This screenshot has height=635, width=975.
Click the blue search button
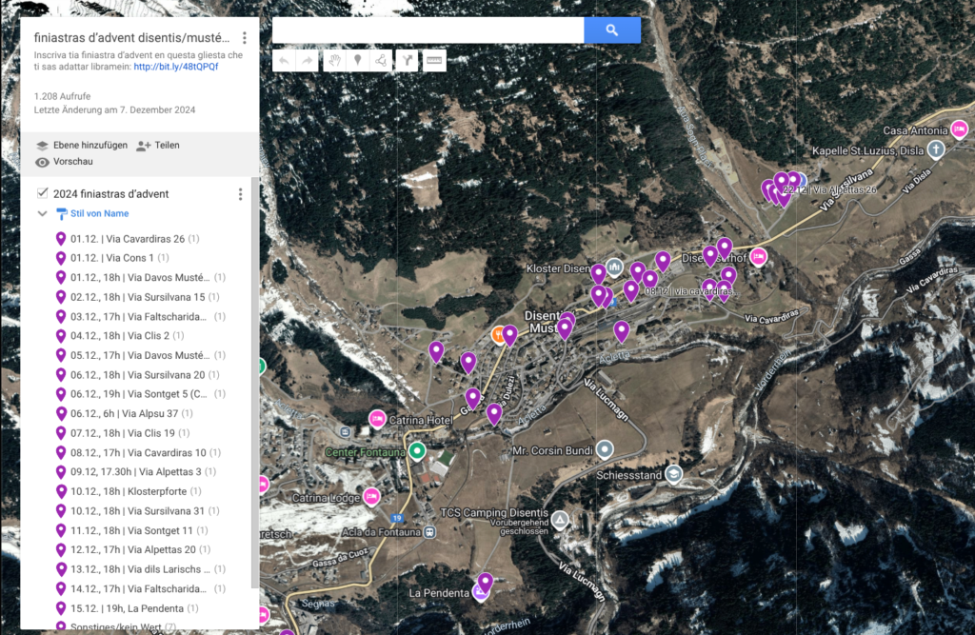click(611, 30)
